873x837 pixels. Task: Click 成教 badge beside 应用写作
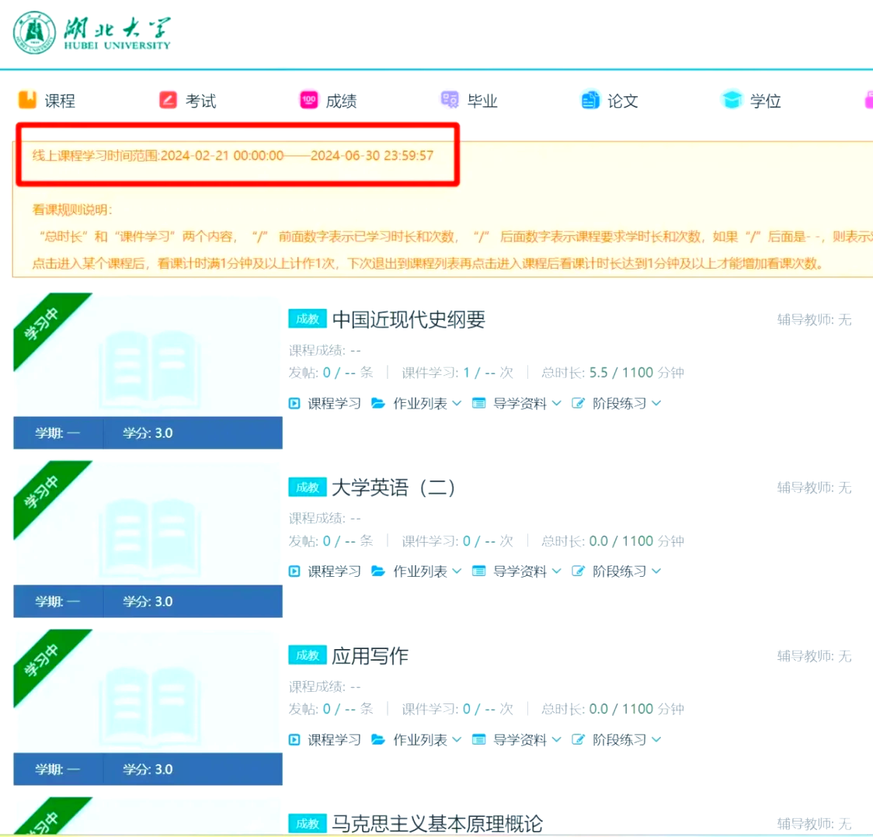coord(308,655)
